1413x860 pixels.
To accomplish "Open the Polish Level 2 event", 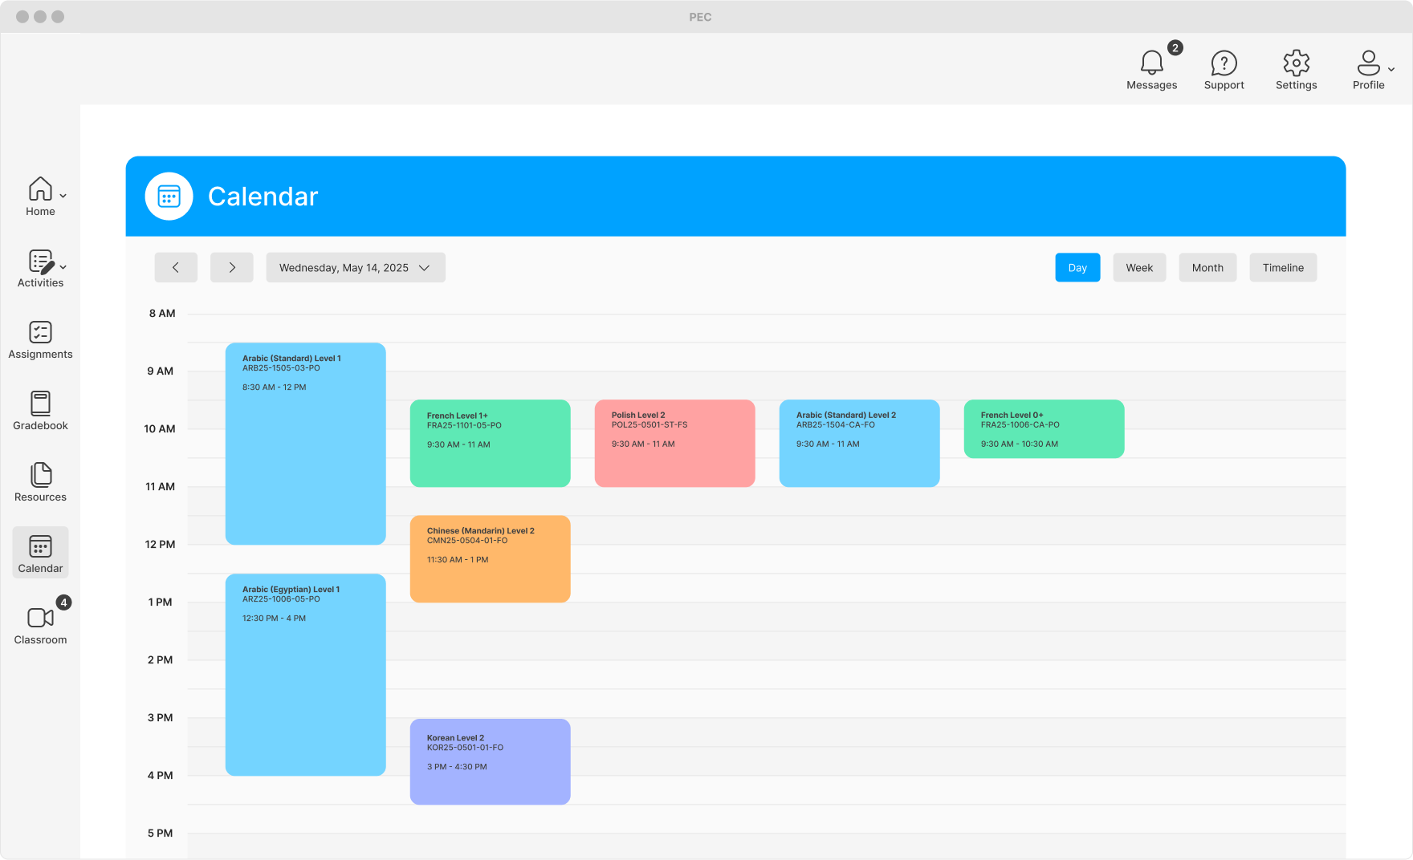I will click(x=674, y=443).
